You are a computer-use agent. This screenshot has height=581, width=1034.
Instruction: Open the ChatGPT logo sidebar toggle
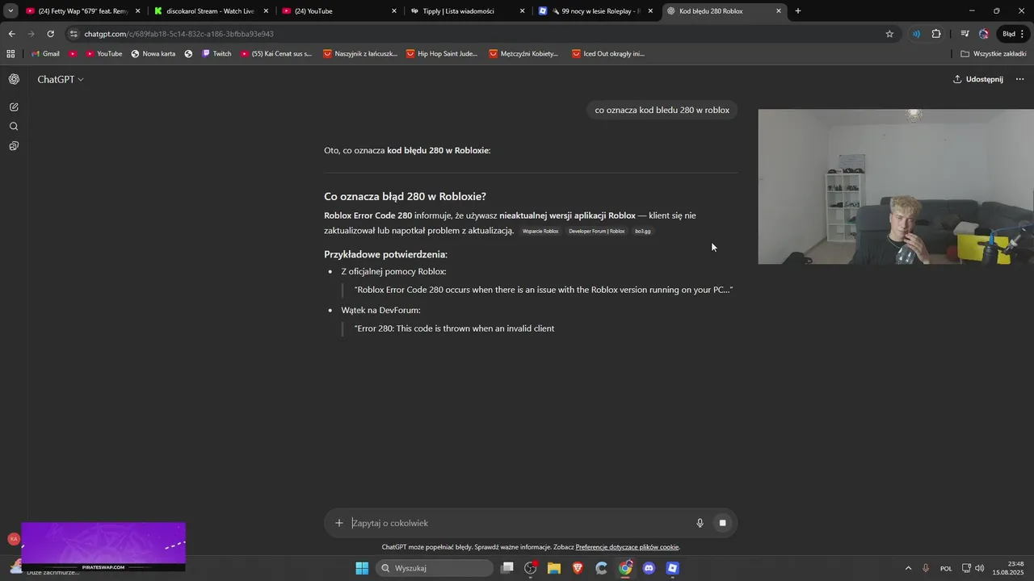pos(14,79)
